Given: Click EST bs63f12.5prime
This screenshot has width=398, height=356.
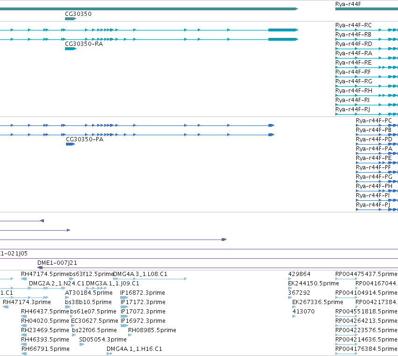Looking at the screenshot, I should pyautogui.click(x=91, y=274).
